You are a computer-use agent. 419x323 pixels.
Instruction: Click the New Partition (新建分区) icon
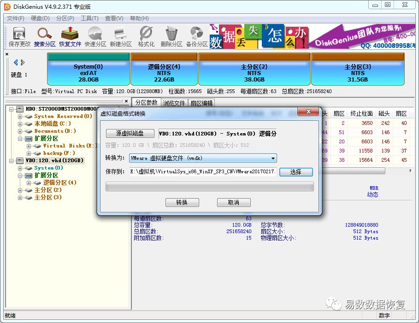click(121, 36)
